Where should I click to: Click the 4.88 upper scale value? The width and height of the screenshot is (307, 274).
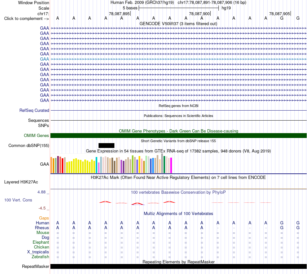pos(41,192)
